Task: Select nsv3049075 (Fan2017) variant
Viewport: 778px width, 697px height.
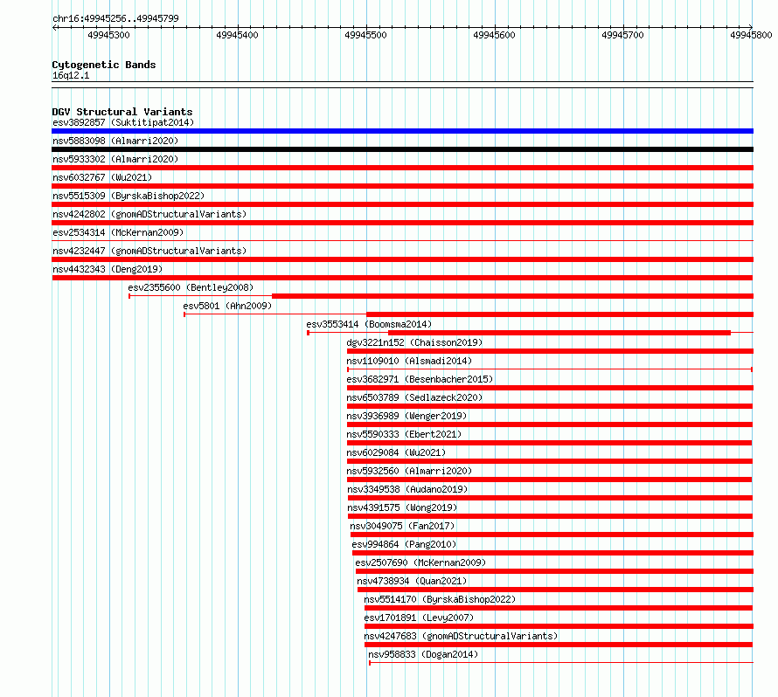Action: pyautogui.click(x=402, y=526)
